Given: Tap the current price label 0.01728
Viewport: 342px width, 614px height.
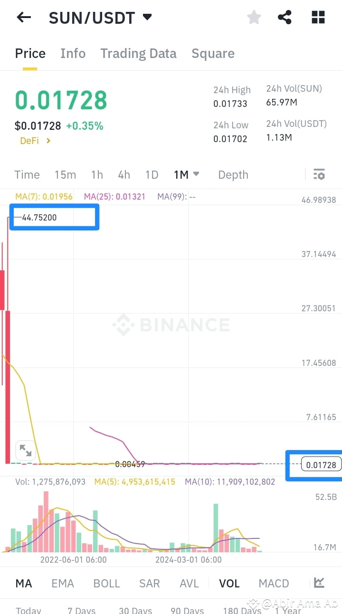Looking at the screenshot, I should [x=320, y=465].
